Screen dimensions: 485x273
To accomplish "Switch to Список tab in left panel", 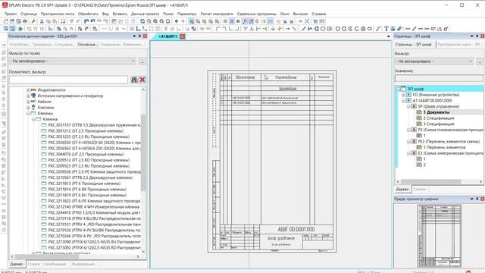I will pos(33,264).
